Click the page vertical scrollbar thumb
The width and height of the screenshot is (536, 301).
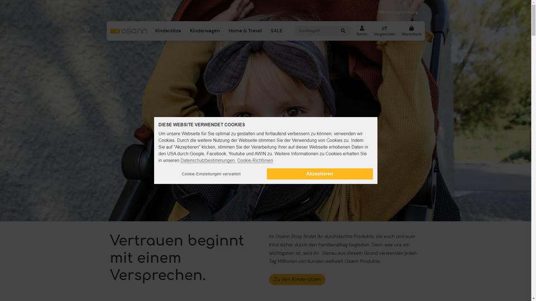click(x=533, y=21)
